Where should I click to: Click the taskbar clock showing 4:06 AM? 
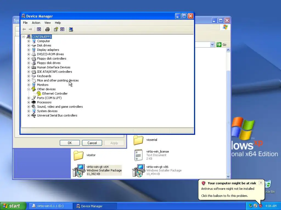point(271,206)
